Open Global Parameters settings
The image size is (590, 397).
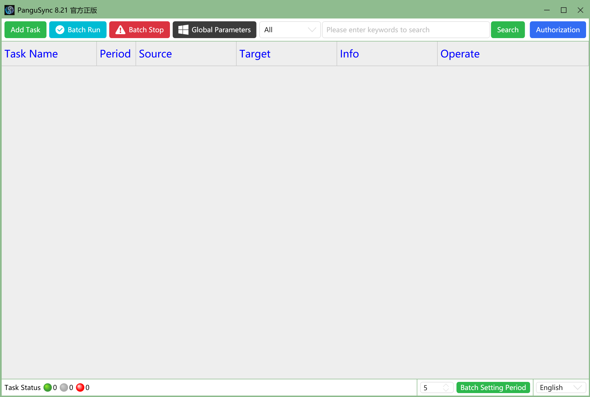click(214, 30)
